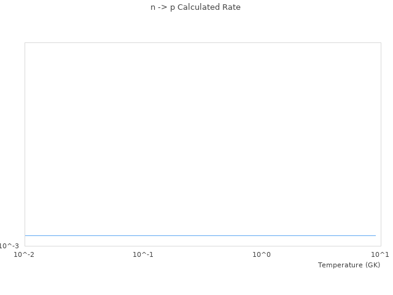The width and height of the screenshot is (393, 295).
Task: Click the chart title 'n -> p Calculated Rate'
Action: point(195,7)
